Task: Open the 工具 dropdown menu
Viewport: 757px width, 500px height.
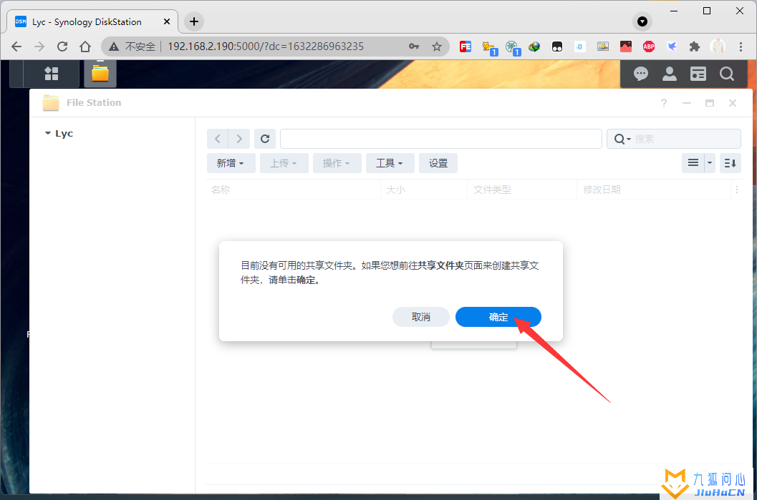Action: click(x=390, y=163)
